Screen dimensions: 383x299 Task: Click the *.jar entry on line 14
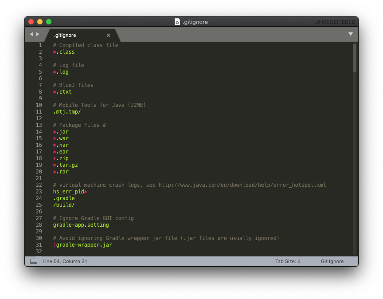[x=61, y=132]
